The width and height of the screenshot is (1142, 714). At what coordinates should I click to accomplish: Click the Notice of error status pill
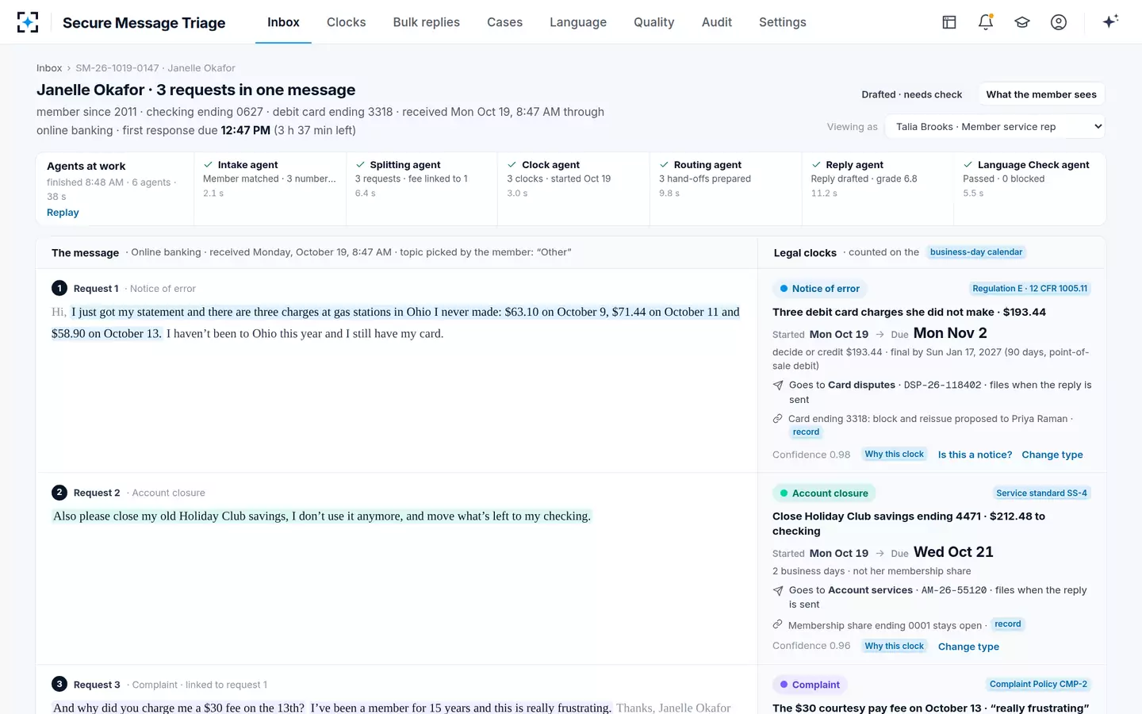[819, 289]
